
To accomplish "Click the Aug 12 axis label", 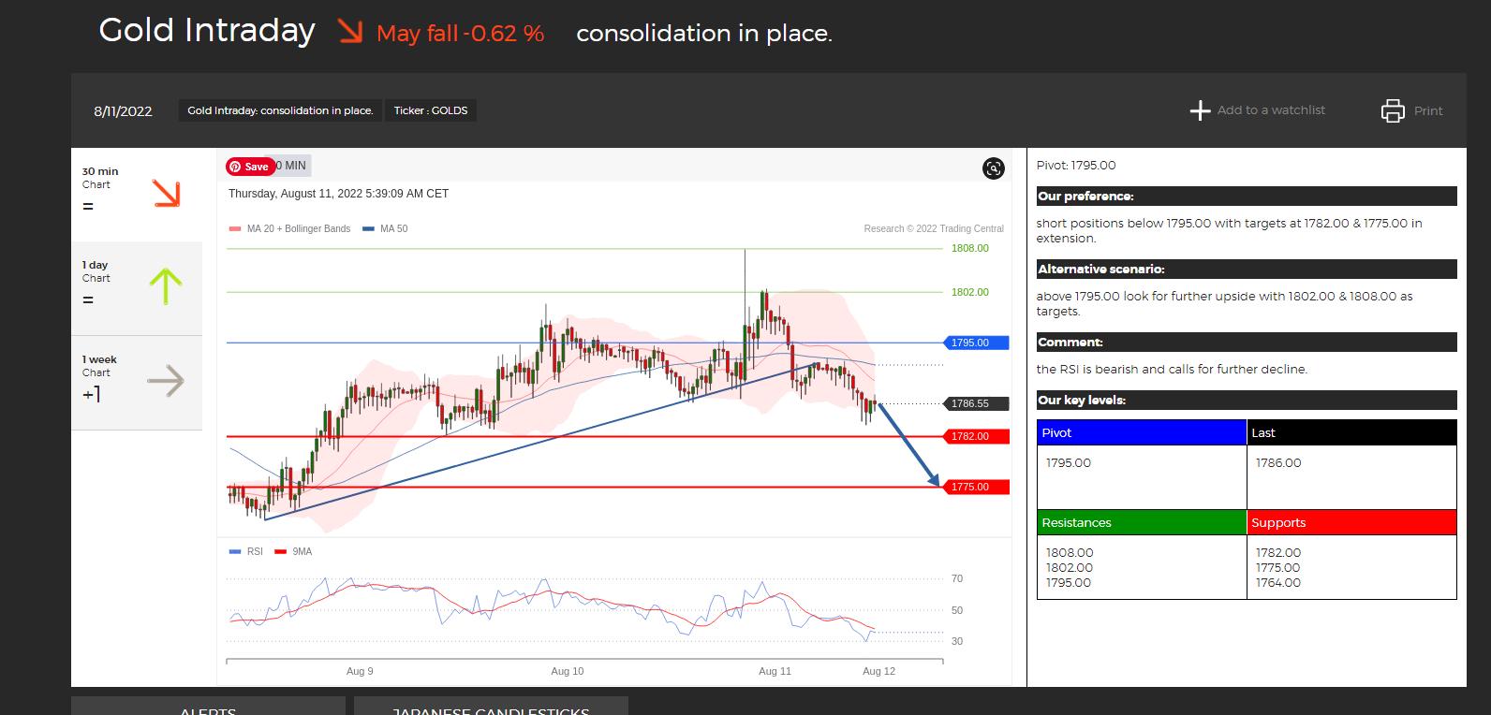I will click(878, 671).
